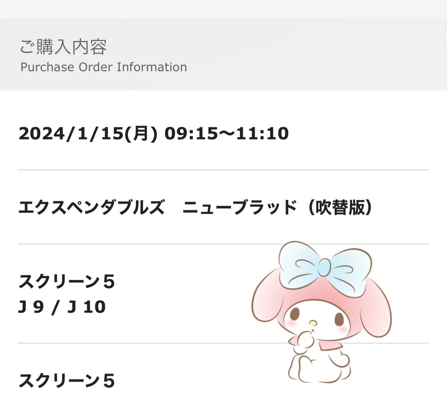This screenshot has width=447, height=403.
Task: Click the bottom スクリーン５ label
Action: tap(67, 381)
